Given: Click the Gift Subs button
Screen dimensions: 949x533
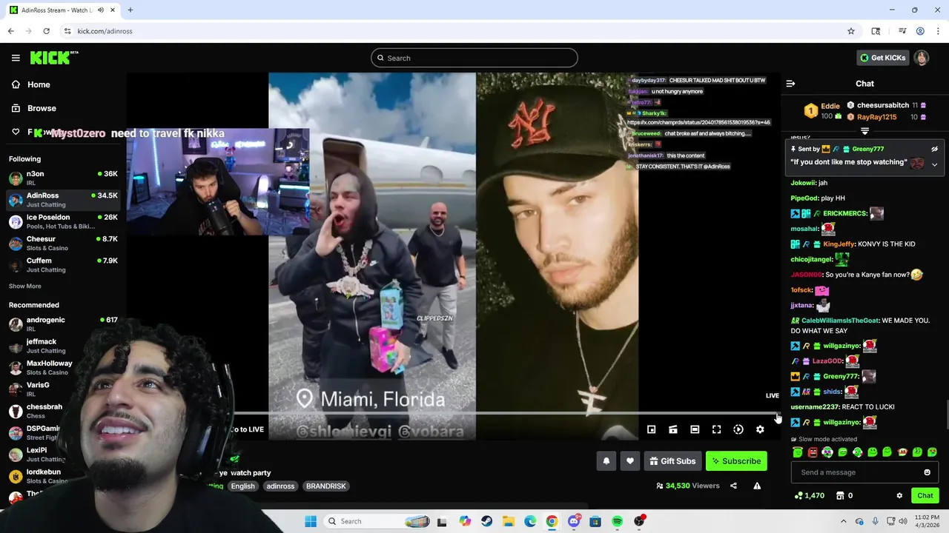Looking at the screenshot, I should click(x=672, y=461).
